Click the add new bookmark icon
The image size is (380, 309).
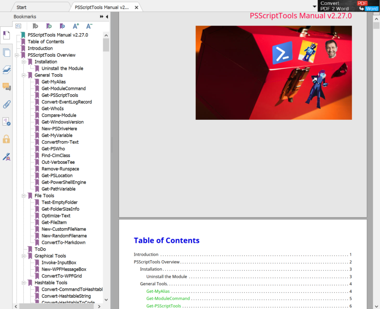click(x=49, y=26)
